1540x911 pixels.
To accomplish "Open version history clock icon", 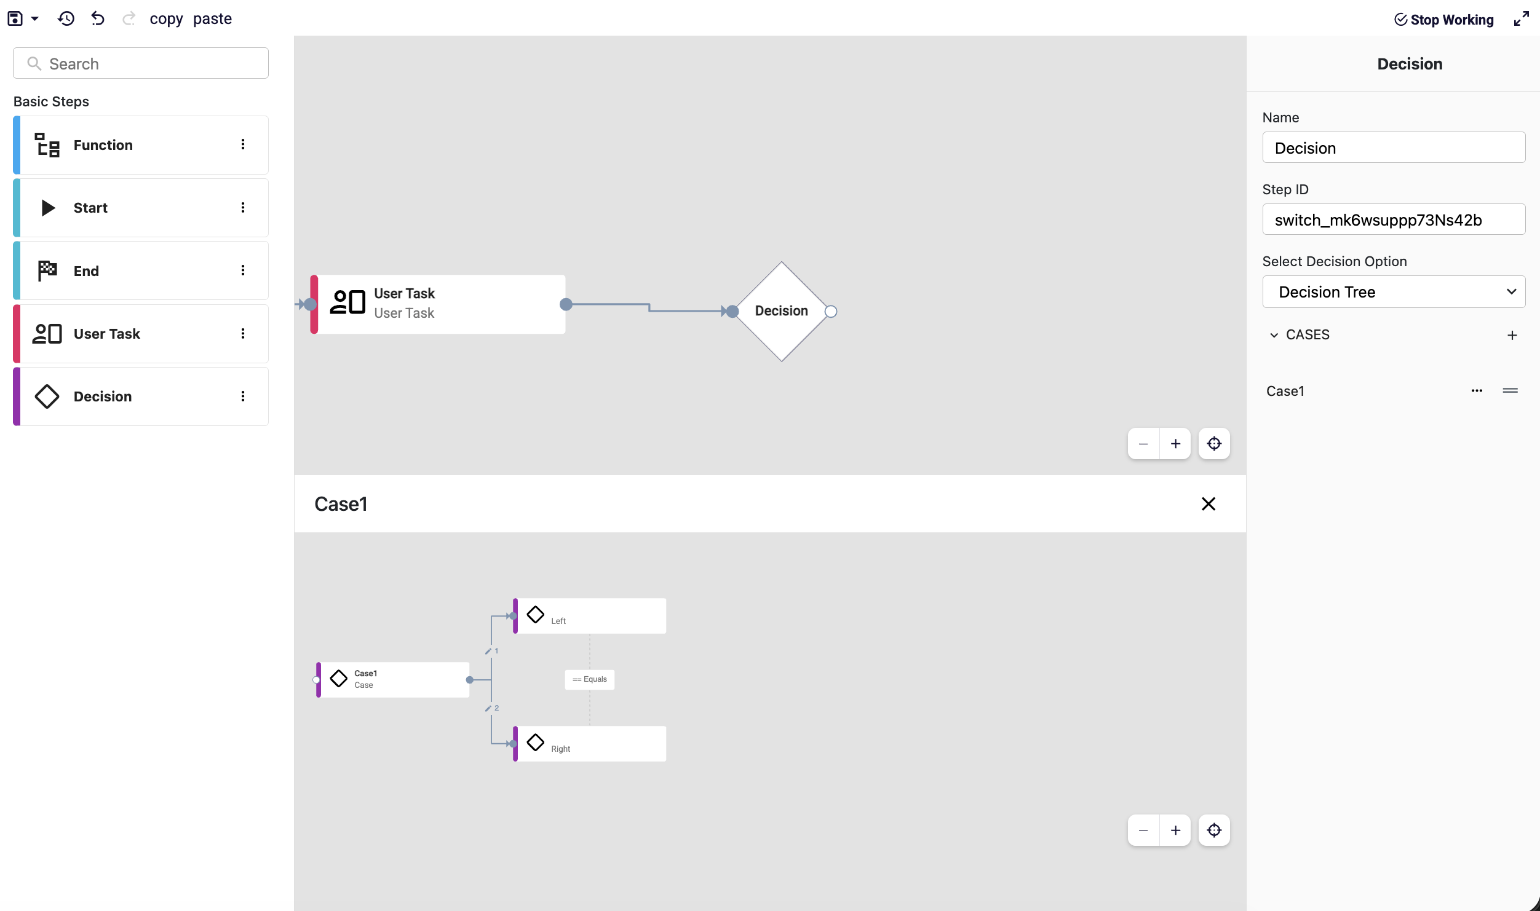I will (x=66, y=18).
